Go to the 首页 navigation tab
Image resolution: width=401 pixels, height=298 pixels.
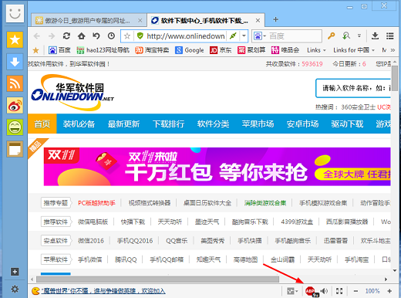[42, 124]
